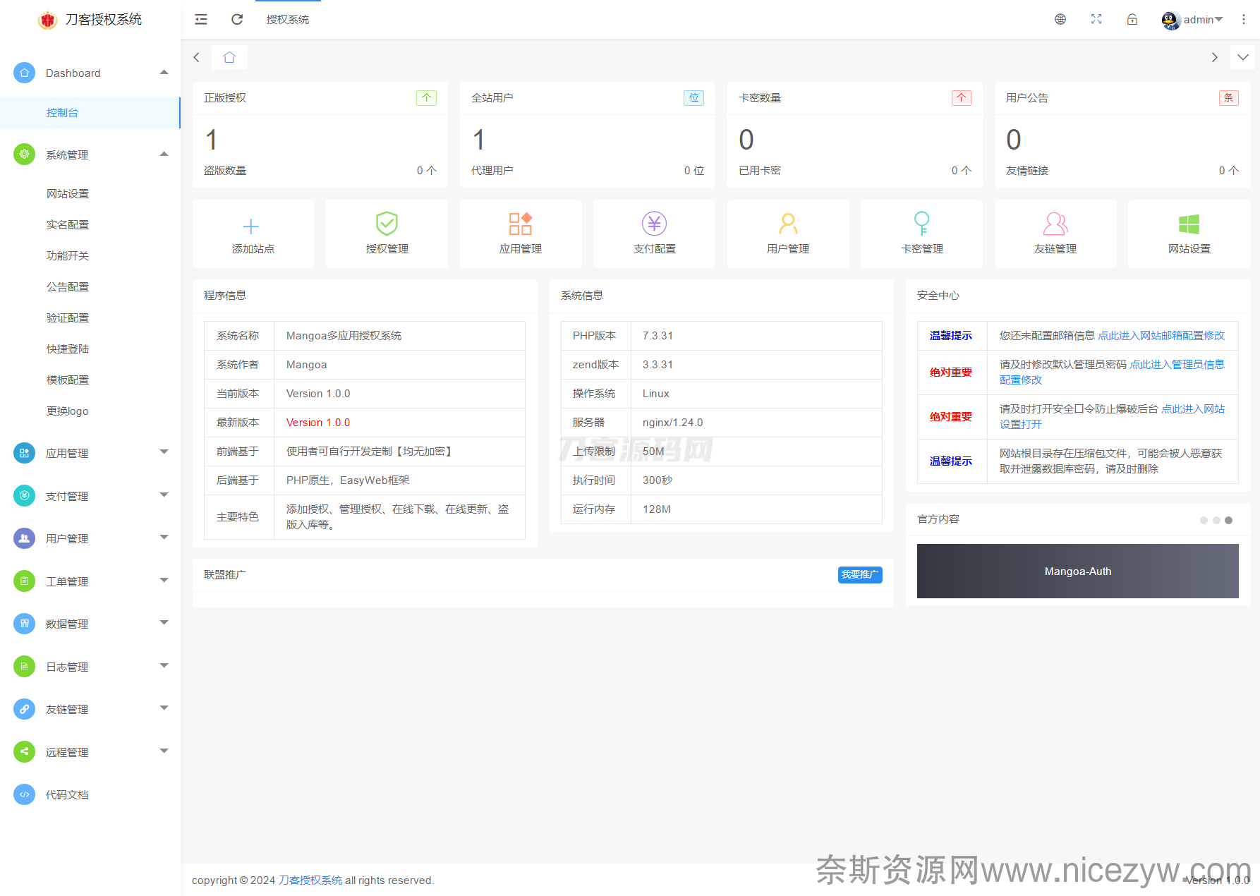The width and height of the screenshot is (1260, 896).
Task: Open 实名配置 in the sidebar
Action: (x=90, y=225)
